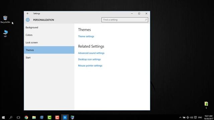Open the Windows Start menu
Image resolution: width=214 pixels, height=120 pixels.
[x=3, y=117]
